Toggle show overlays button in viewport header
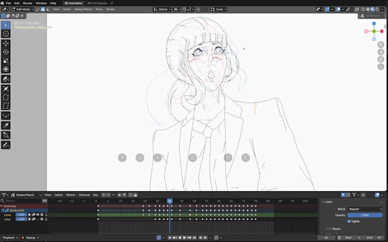Viewport: 388px width, 242px height. tap(338, 9)
